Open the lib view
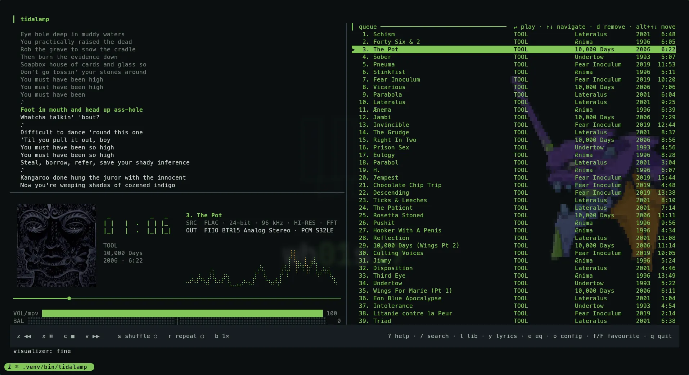The width and height of the screenshot is (689, 375). tap(468, 336)
